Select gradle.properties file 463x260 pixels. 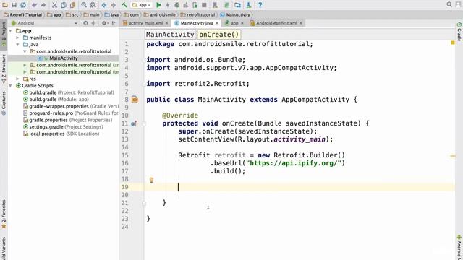67,120
